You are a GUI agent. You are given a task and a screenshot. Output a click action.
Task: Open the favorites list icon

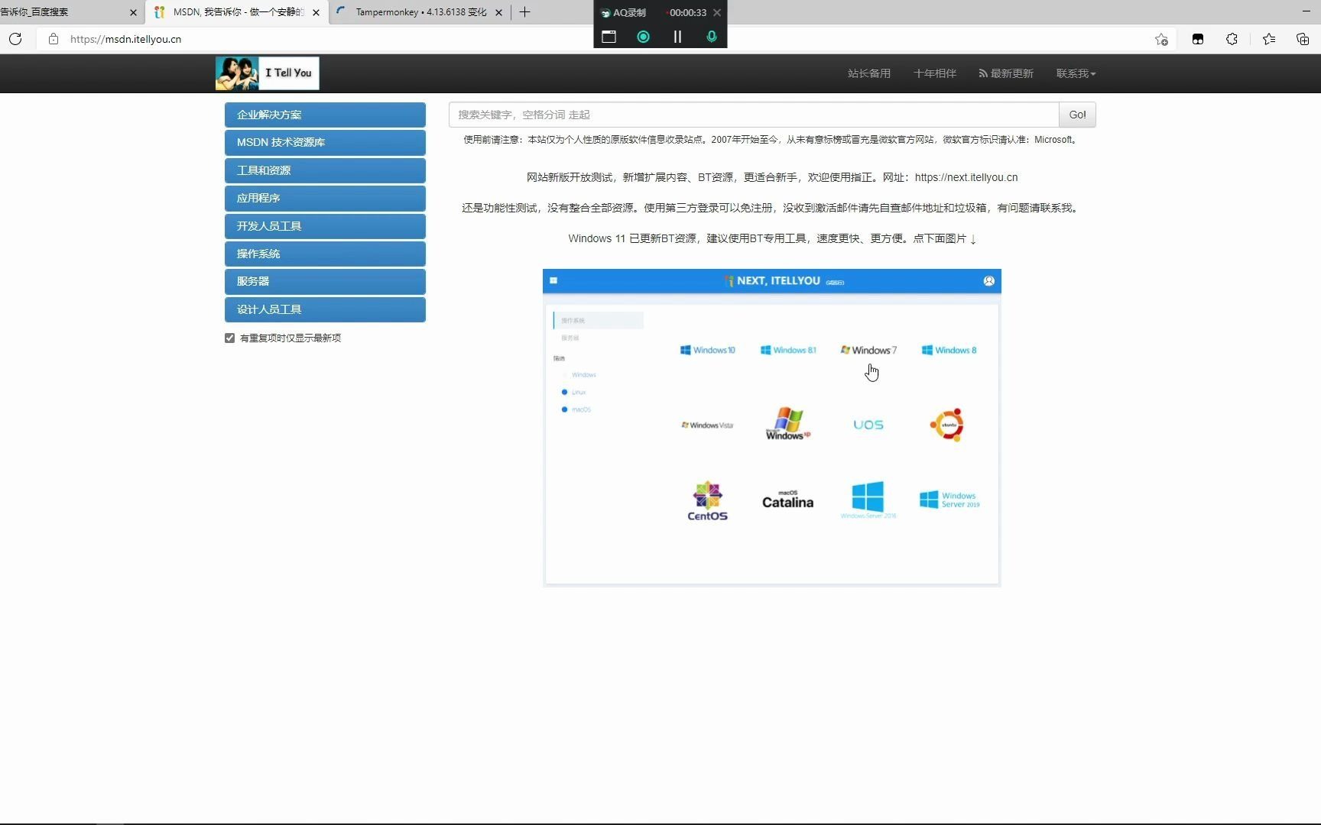tap(1269, 39)
